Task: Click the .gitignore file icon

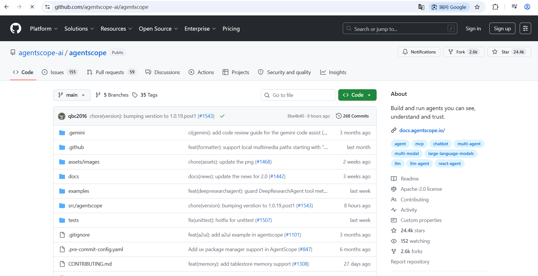Action: point(62,235)
